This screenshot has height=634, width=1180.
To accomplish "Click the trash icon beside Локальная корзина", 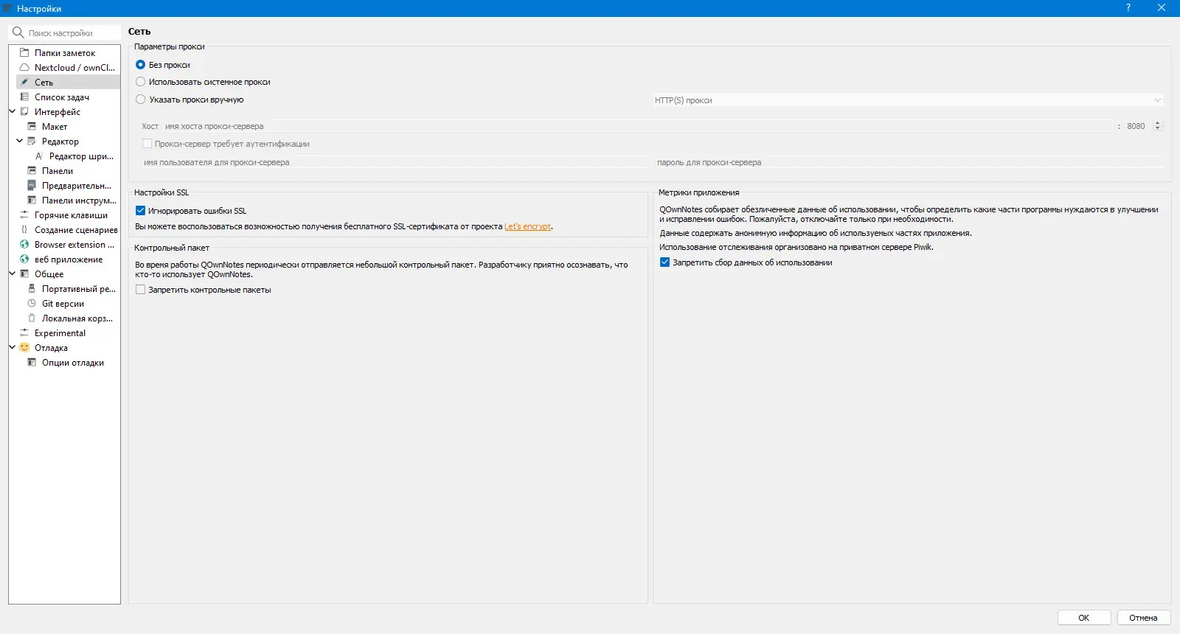I will 32,318.
